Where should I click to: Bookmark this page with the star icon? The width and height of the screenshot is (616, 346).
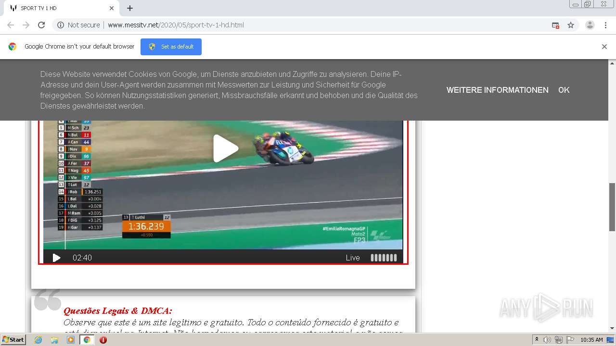coord(571,25)
